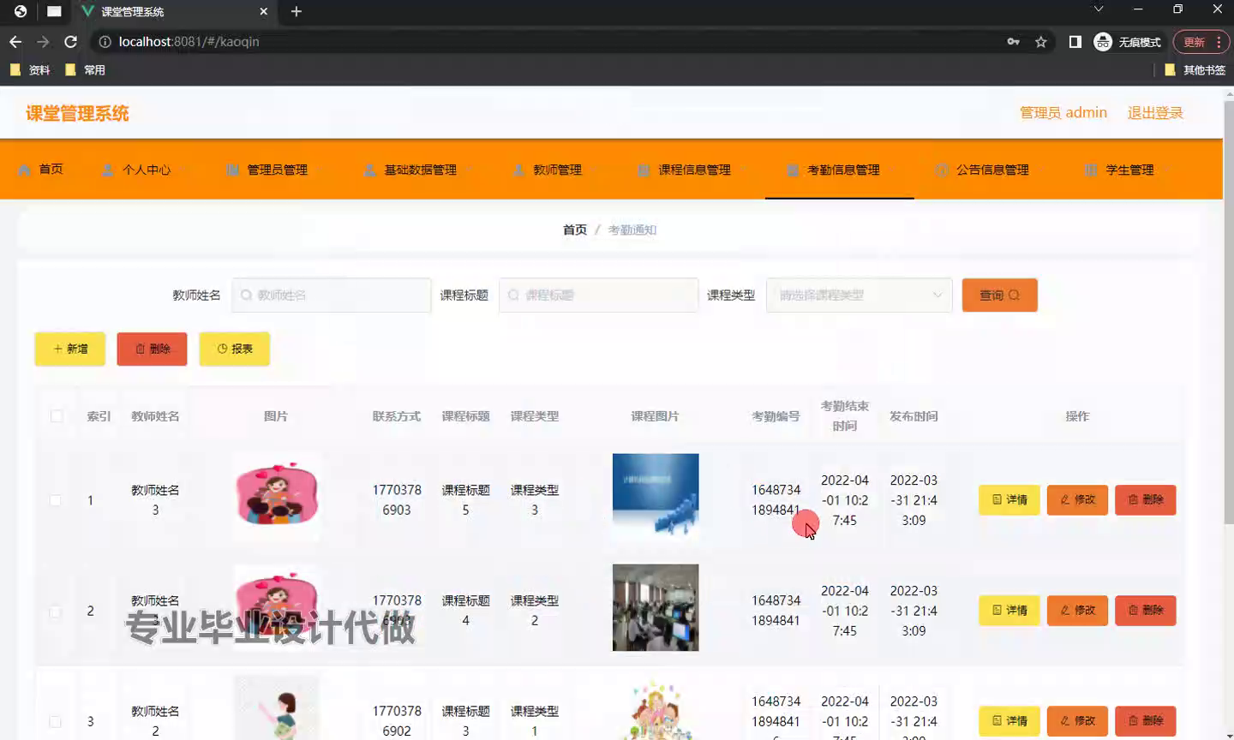This screenshot has height=740, width=1234.
Task: Click the 首页 breadcrumb link
Action: (x=575, y=230)
